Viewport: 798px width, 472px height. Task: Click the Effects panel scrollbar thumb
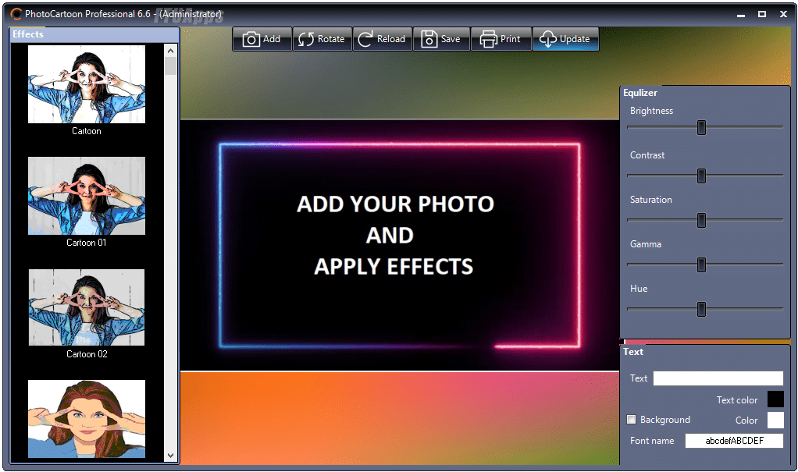pyautogui.click(x=170, y=66)
